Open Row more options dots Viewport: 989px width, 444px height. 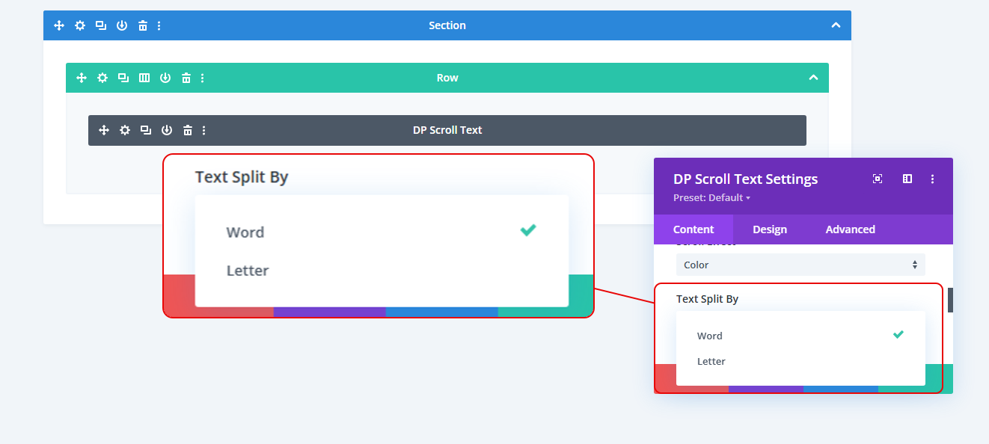203,78
